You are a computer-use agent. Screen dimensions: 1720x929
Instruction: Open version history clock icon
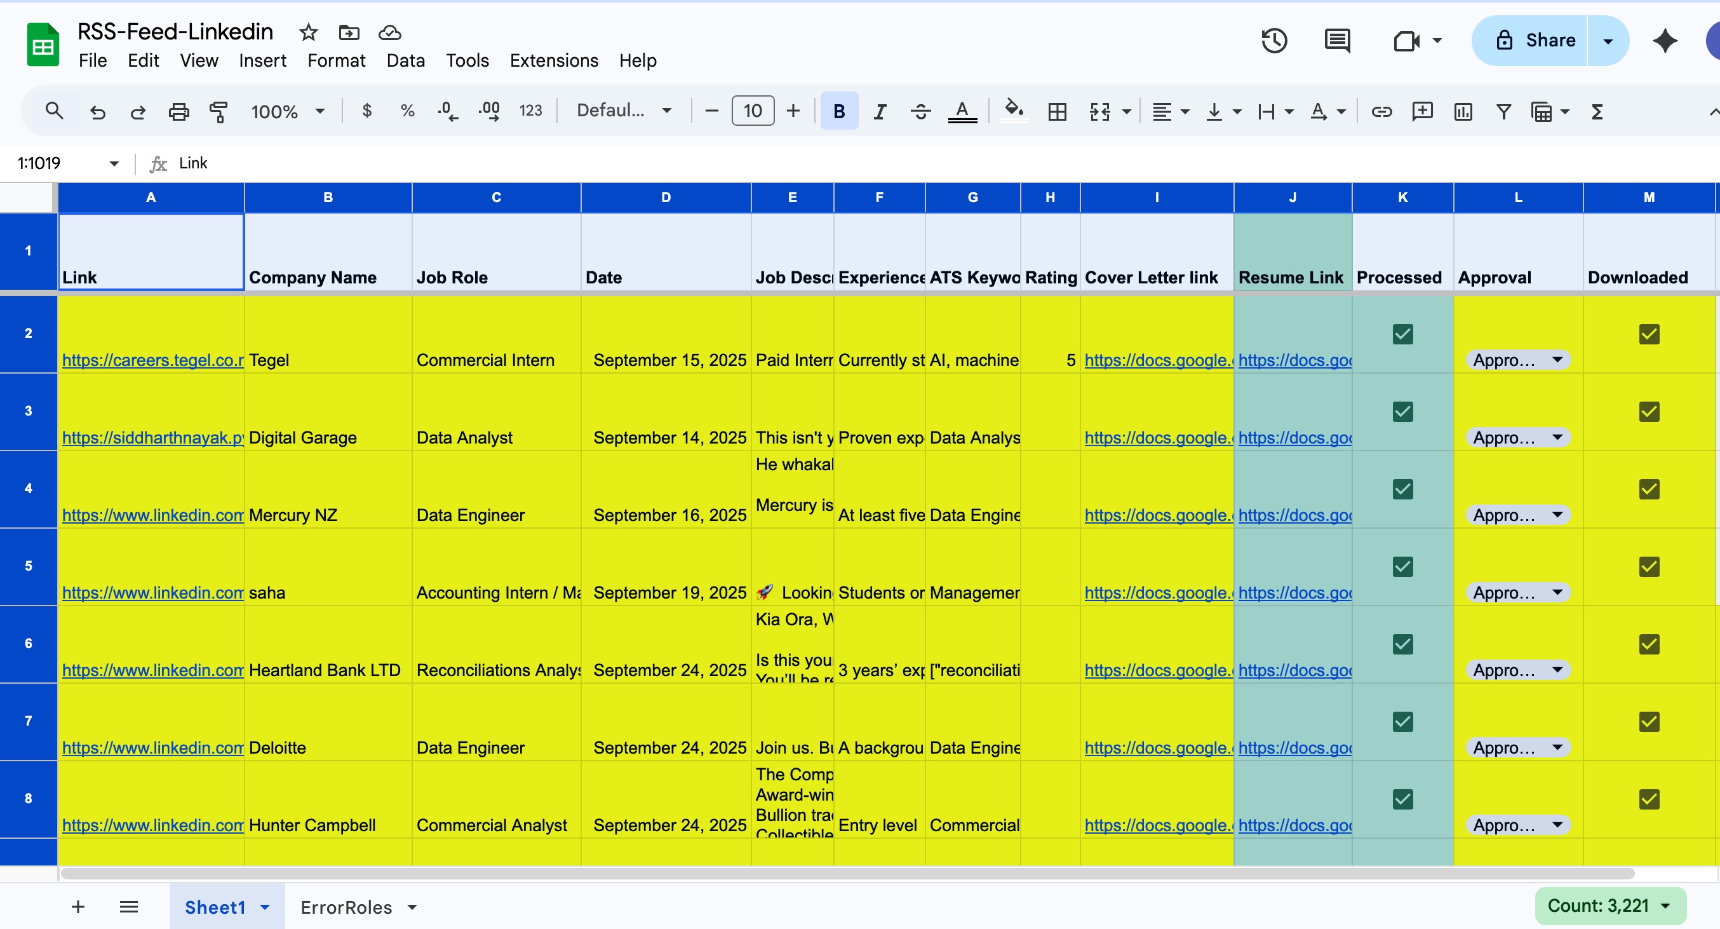(1274, 40)
